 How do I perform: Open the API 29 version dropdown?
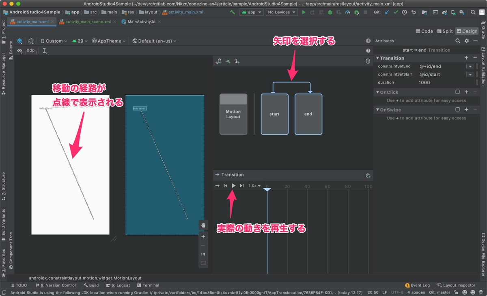tap(80, 41)
